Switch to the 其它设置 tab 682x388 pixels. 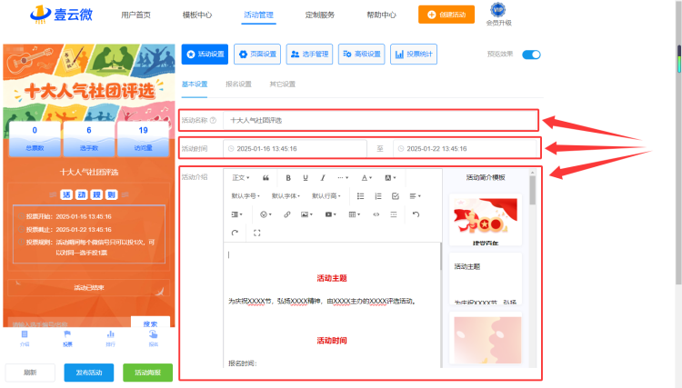(x=282, y=85)
